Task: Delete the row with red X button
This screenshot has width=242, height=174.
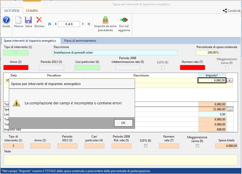Action: click(x=229, y=80)
